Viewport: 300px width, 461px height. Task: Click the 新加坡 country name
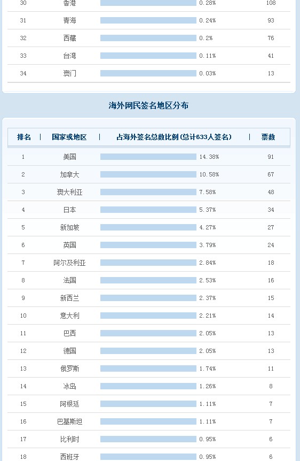[x=69, y=227]
